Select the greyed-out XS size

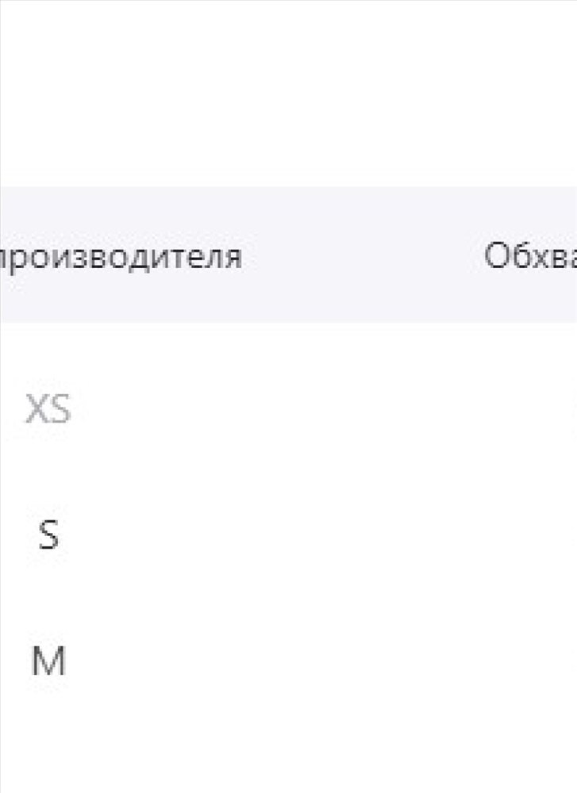pyautogui.click(x=48, y=408)
